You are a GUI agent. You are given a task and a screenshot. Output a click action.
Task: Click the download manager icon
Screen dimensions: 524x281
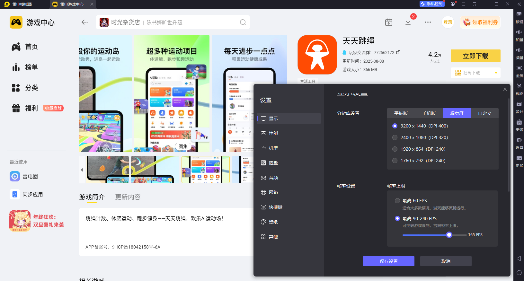click(x=408, y=22)
